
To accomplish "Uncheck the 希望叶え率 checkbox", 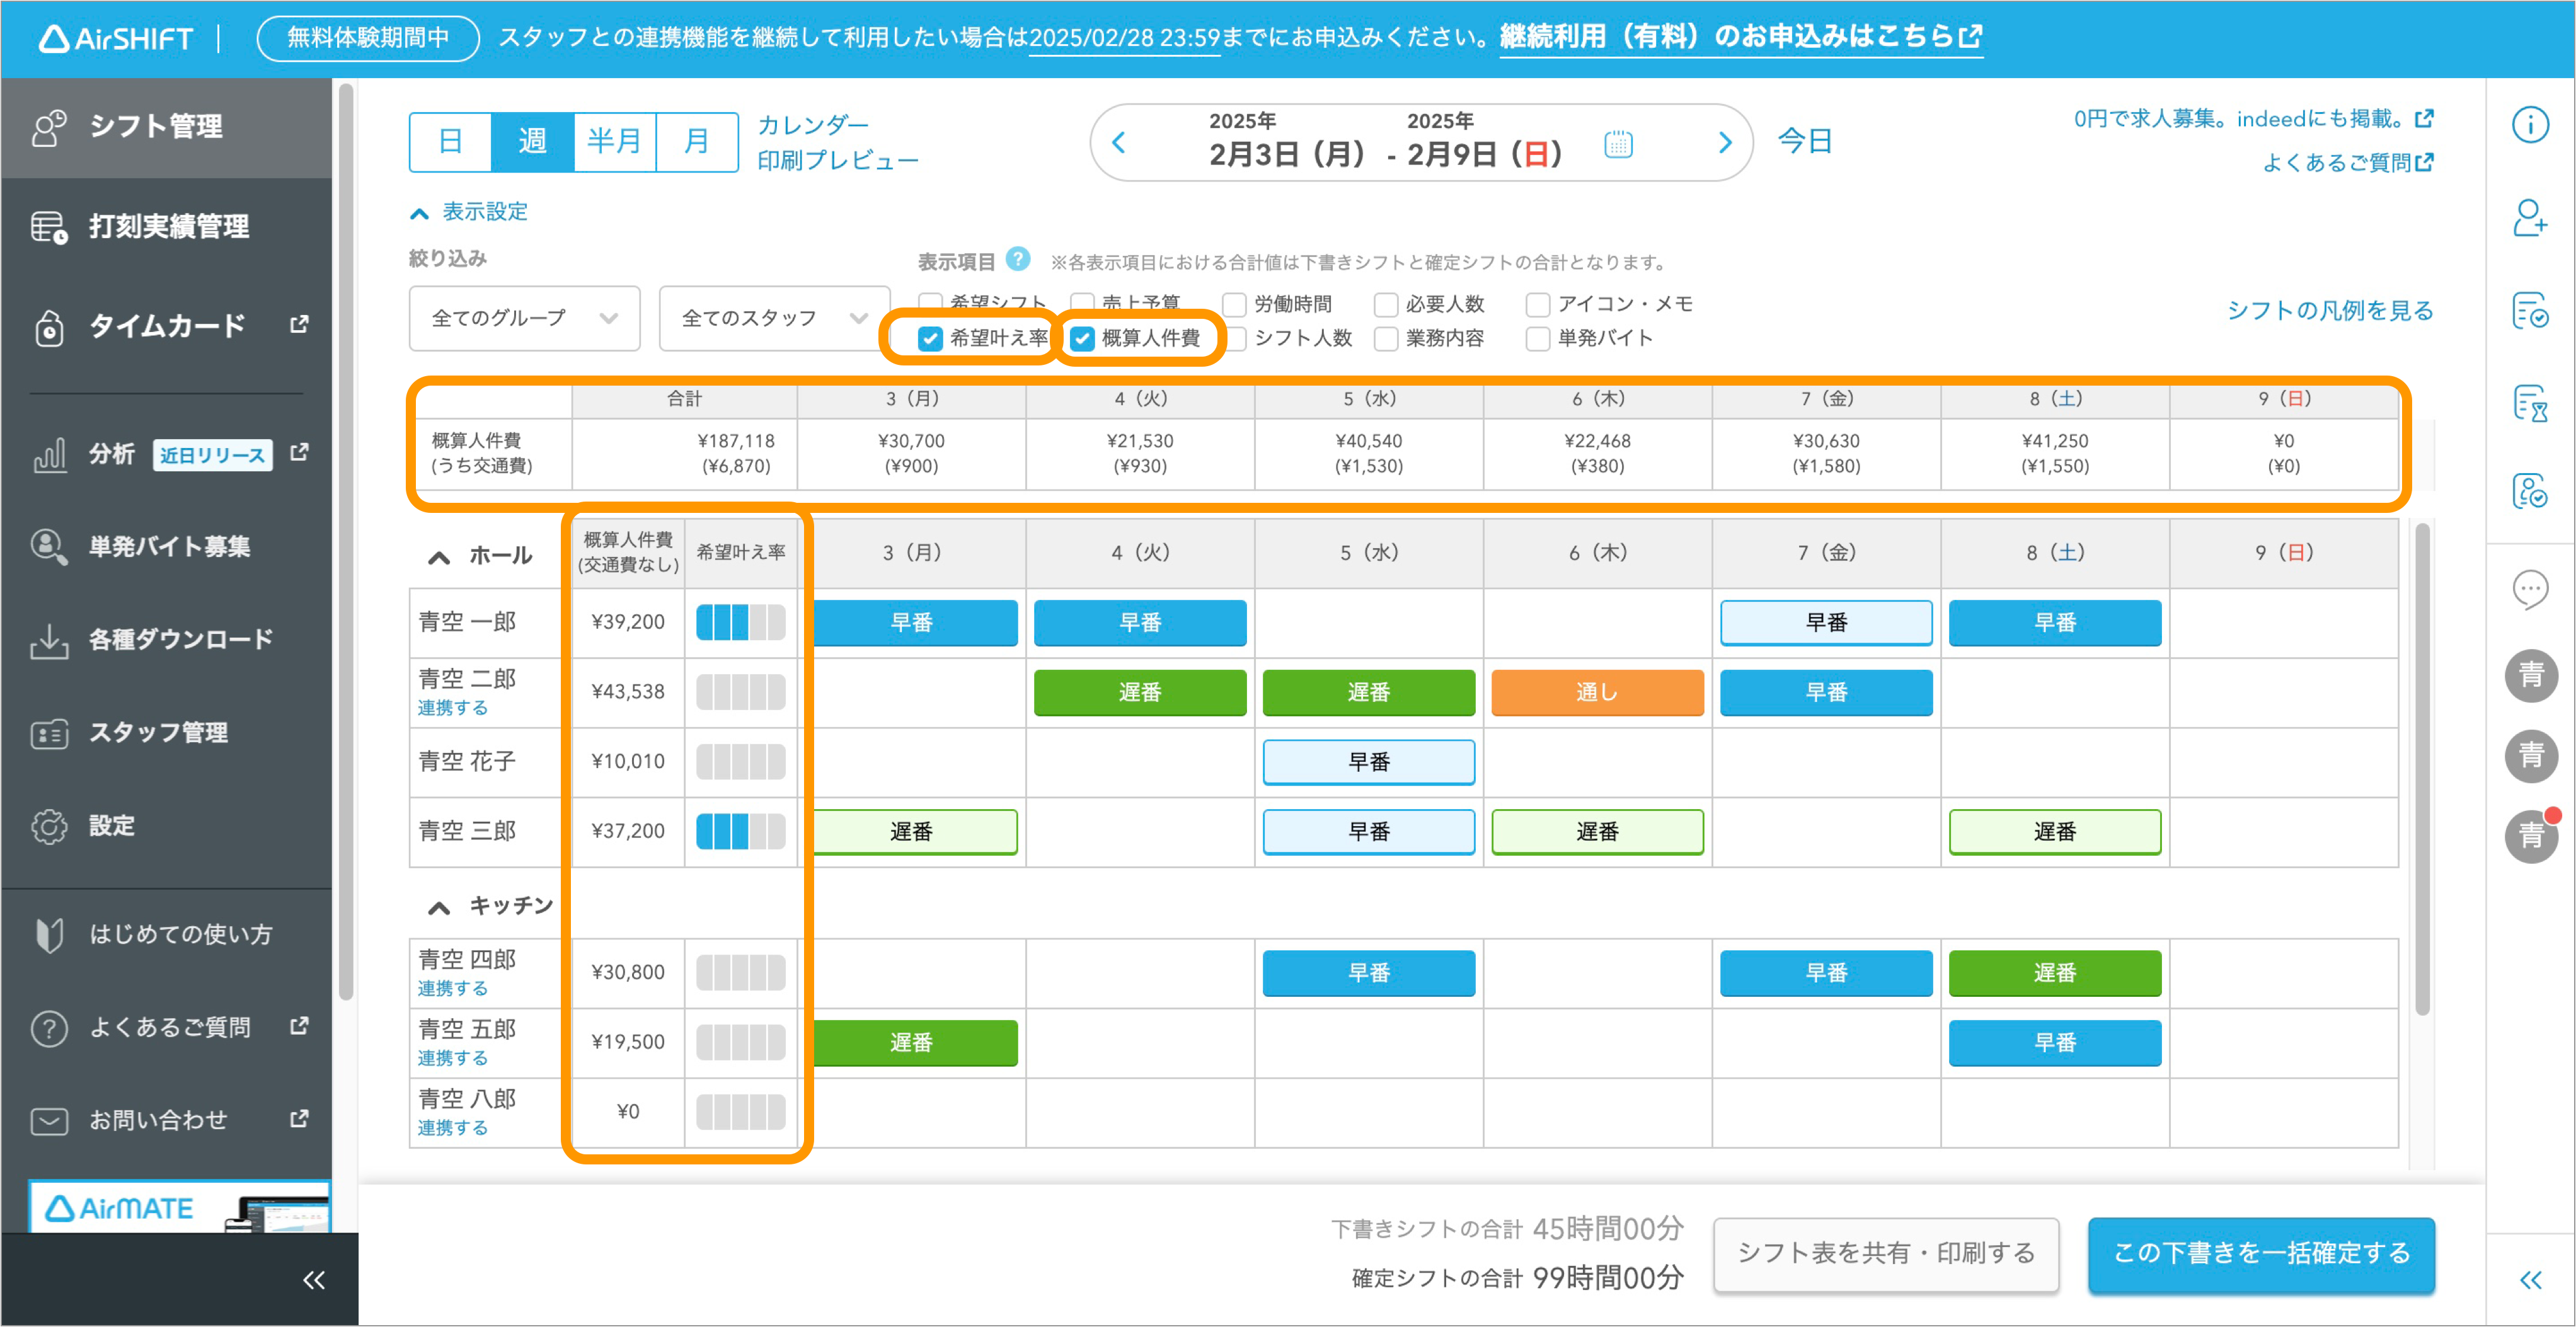I will coord(930,339).
